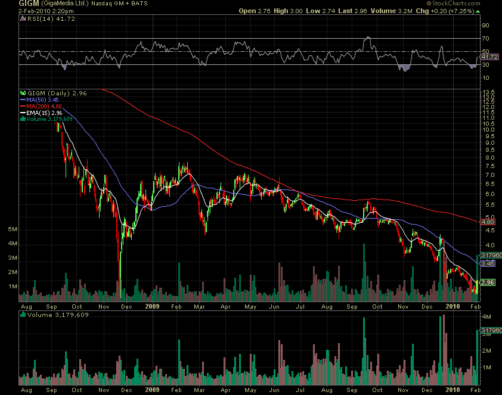This screenshot has width=502, height=395.
Task: Select the blue MA(50) legend line swatch
Action: pos(23,99)
